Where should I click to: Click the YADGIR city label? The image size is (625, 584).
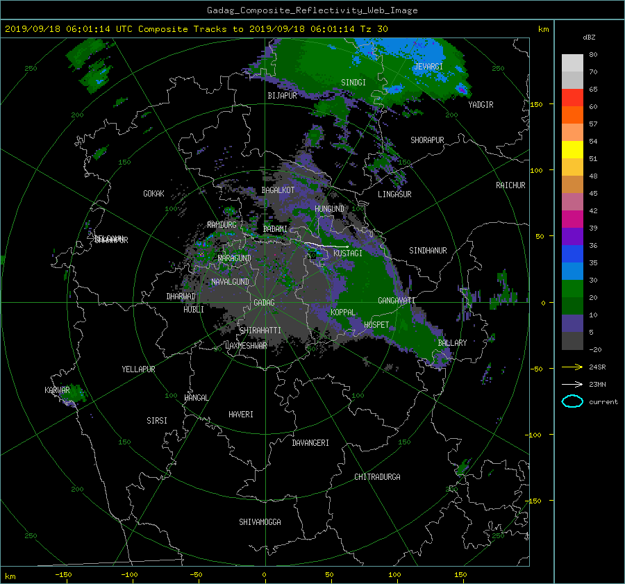pyautogui.click(x=481, y=105)
